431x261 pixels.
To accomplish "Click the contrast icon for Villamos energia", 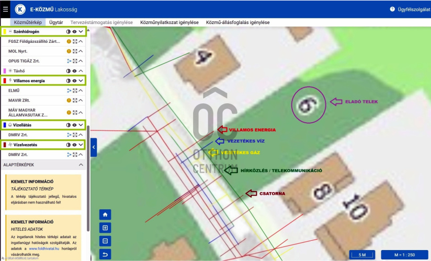I will 69,81.
